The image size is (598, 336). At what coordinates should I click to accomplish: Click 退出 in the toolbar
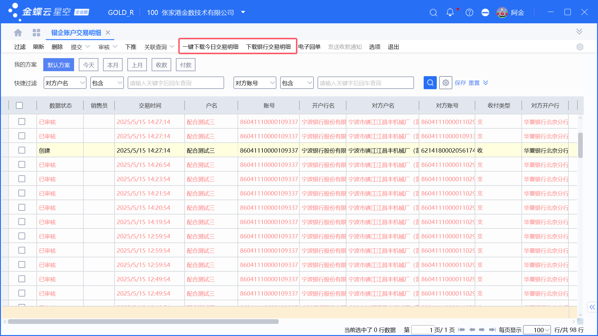tap(393, 47)
